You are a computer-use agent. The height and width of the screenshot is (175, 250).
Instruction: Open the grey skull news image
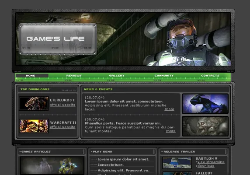[x=205, y=126]
